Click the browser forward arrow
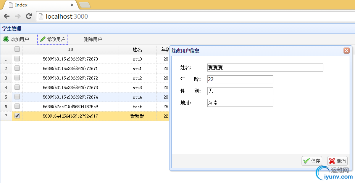Image resolution: width=355 pixels, height=183 pixels. (18, 16)
